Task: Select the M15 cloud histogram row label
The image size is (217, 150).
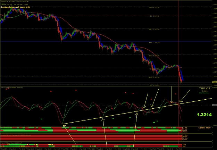Action: coord(184,145)
